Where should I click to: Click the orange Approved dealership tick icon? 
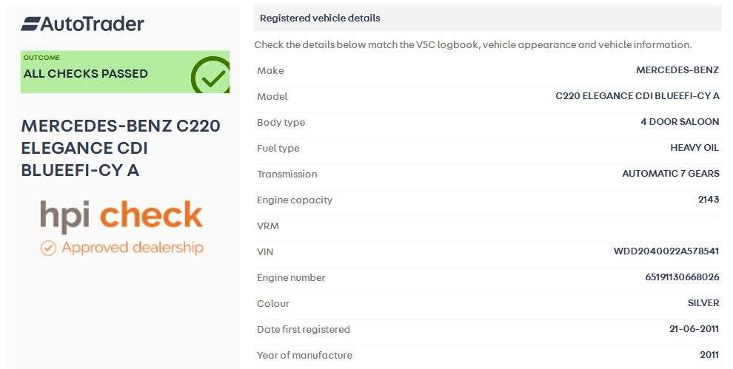click(48, 248)
